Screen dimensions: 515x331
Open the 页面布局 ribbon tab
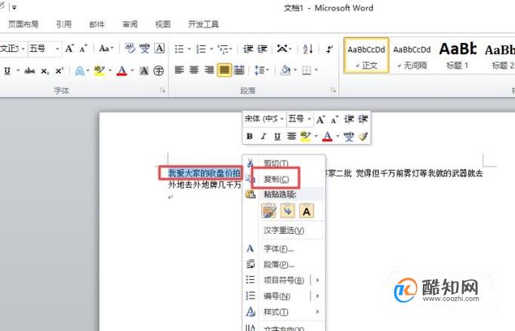pyautogui.click(x=23, y=24)
